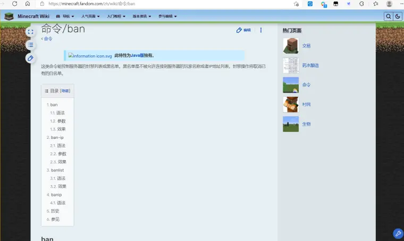This screenshot has width=404, height=241.
Task: Click the Minecraft Wiki site title
Action: pos(33,16)
